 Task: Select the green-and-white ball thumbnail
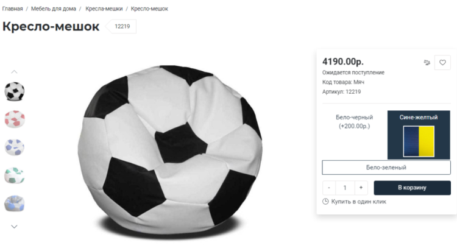point(15,175)
